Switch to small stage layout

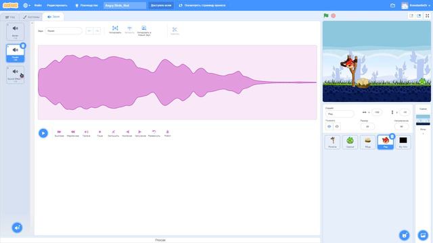click(x=411, y=16)
